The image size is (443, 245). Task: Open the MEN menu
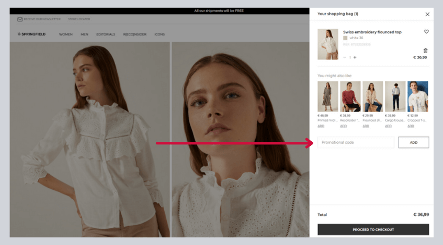pyautogui.click(x=84, y=34)
